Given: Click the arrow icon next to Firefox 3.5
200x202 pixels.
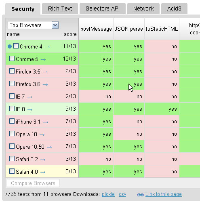Looking at the screenshot, I should (45, 72).
